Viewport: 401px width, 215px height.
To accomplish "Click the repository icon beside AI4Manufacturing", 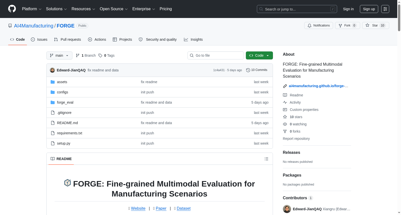I will point(10,26).
